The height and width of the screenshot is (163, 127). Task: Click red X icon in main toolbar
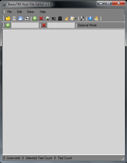point(41,18)
